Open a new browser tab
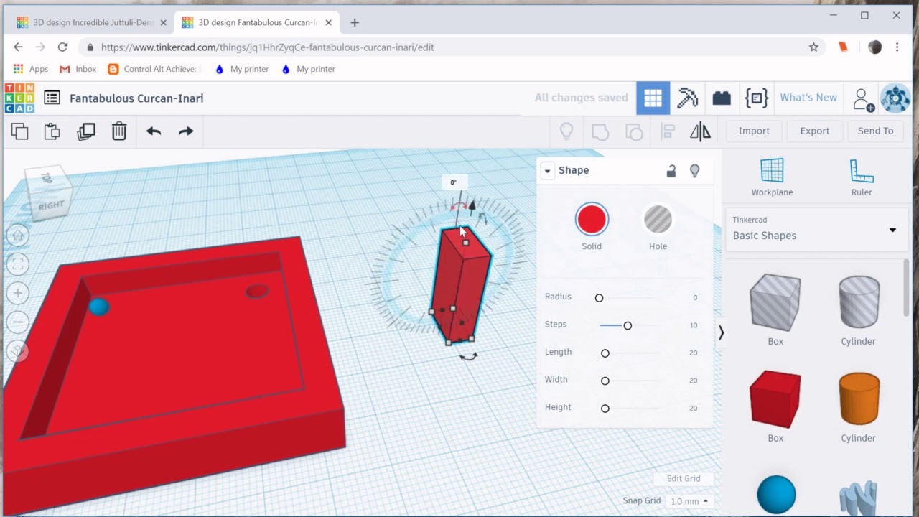This screenshot has width=919, height=517. [x=355, y=22]
